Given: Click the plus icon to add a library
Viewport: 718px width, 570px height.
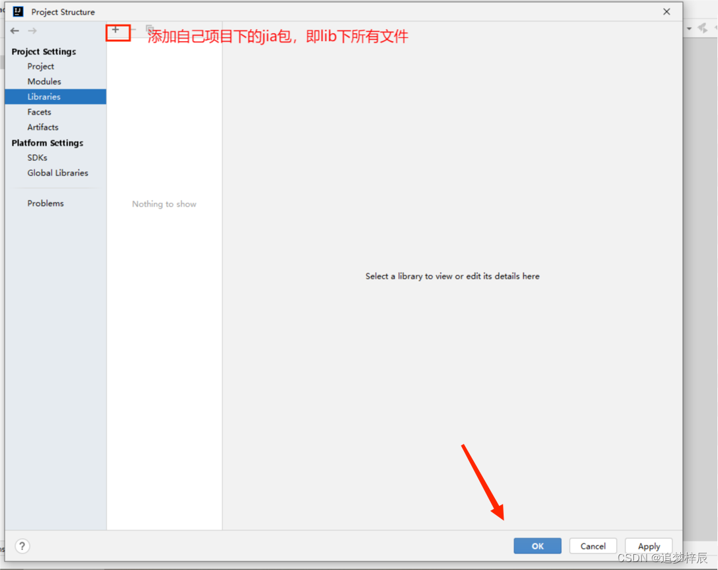Looking at the screenshot, I should (x=115, y=30).
